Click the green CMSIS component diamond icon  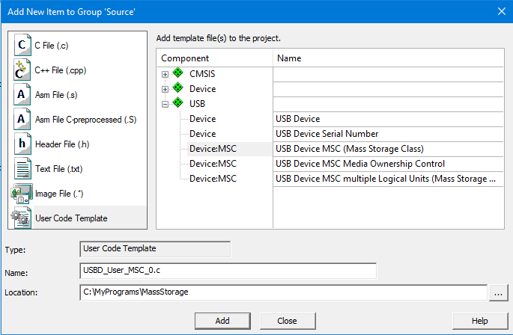(x=178, y=73)
